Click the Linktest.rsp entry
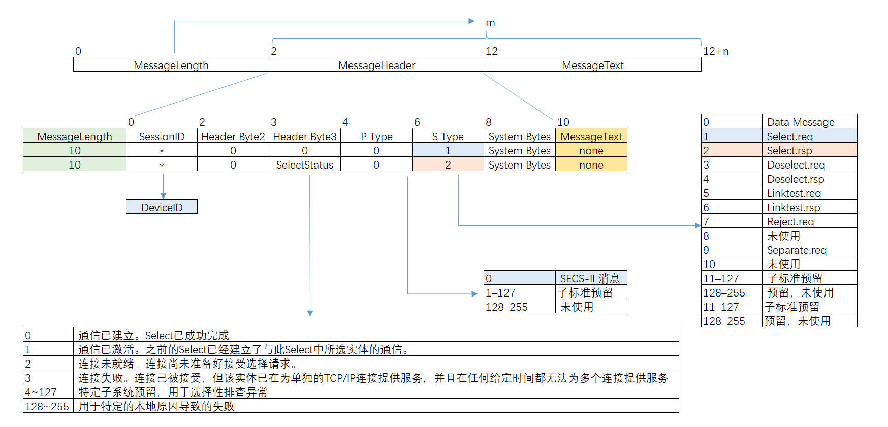Screen dimensions: 888x427 pyautogui.click(x=794, y=207)
